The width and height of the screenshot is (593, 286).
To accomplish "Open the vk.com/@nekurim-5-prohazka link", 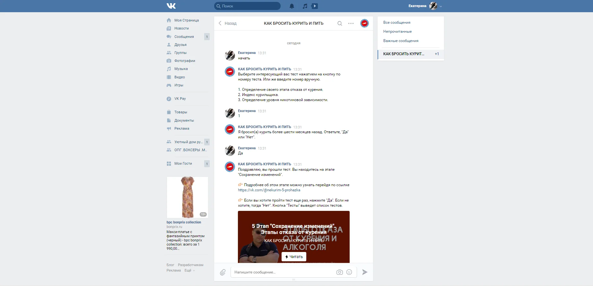I will pos(269,190).
